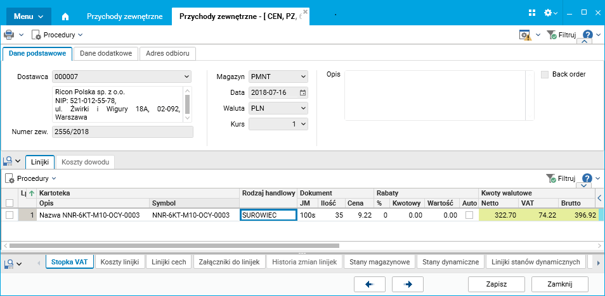605x296 pixels.
Task: Open the Stopka VAT tab
Action: [70, 262]
